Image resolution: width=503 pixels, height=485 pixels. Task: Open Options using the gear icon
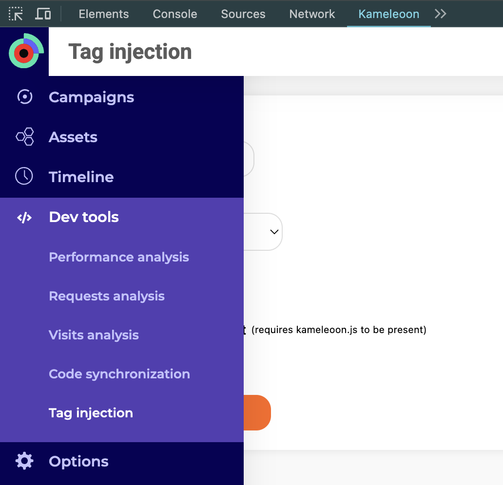point(24,461)
